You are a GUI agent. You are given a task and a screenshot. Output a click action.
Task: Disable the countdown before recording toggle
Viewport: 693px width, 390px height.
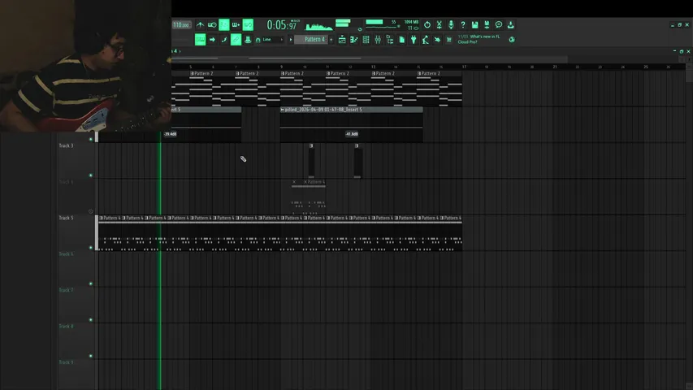pyautogui.click(x=224, y=24)
